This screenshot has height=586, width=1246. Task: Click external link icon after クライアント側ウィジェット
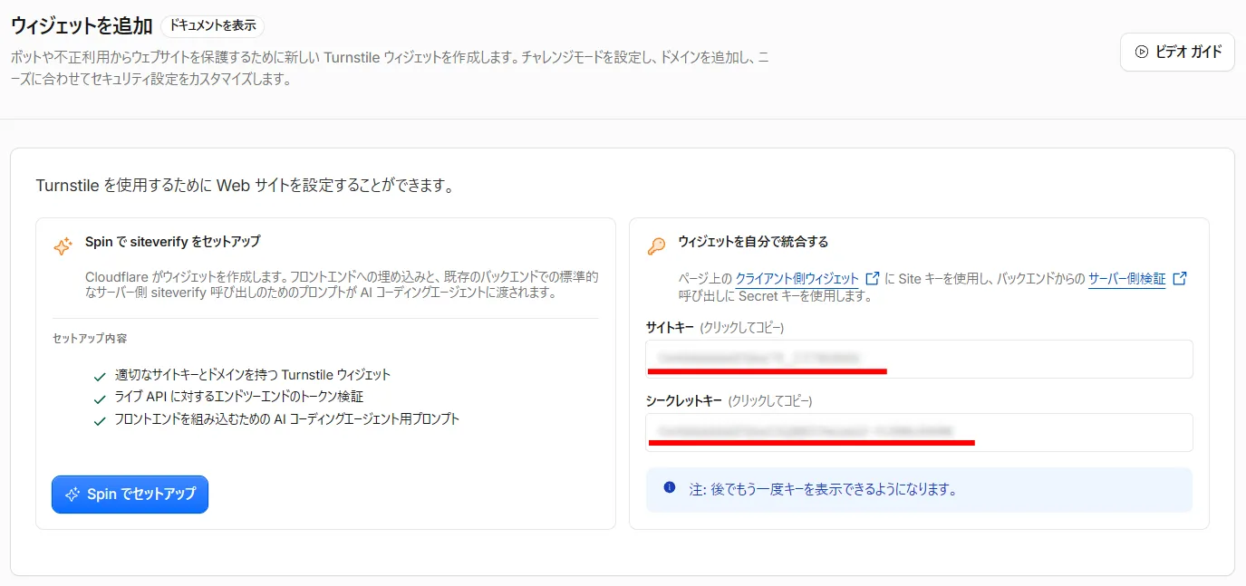click(x=874, y=278)
